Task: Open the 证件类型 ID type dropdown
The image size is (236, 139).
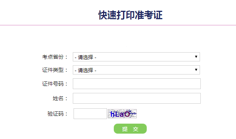Action: click(x=136, y=70)
